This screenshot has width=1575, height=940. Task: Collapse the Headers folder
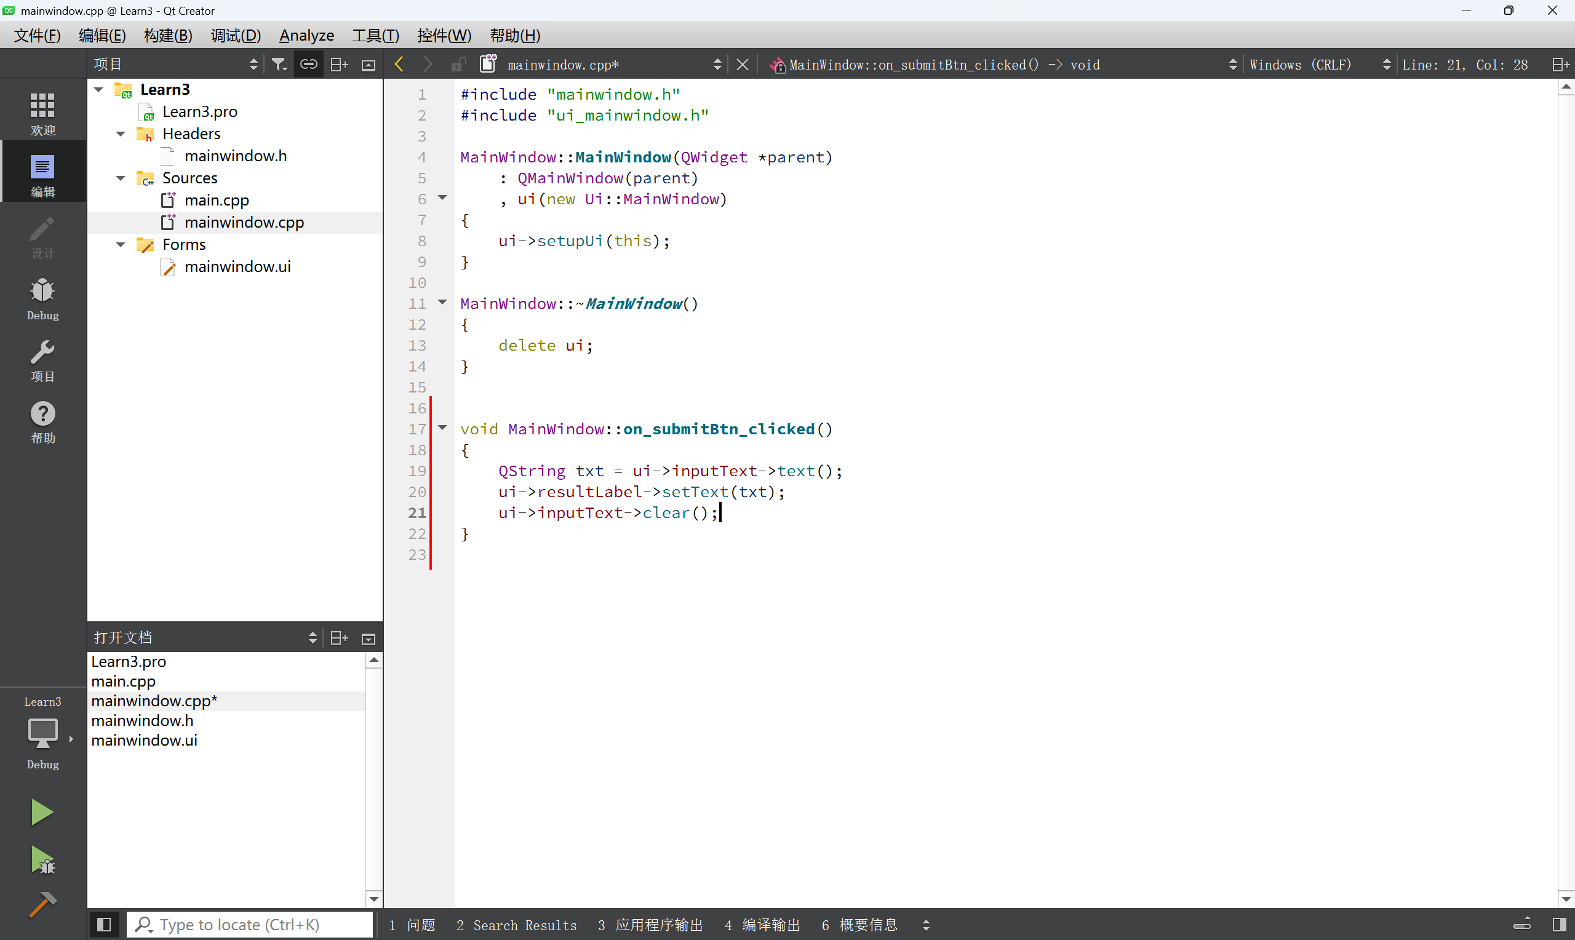pyautogui.click(x=121, y=133)
